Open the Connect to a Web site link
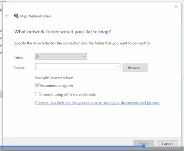The width and height of the screenshot is (184, 151). pyautogui.click(x=98, y=103)
